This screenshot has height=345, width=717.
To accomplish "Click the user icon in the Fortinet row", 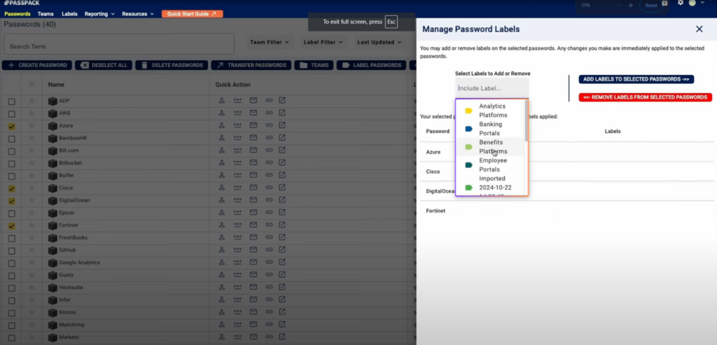I will (x=222, y=225).
